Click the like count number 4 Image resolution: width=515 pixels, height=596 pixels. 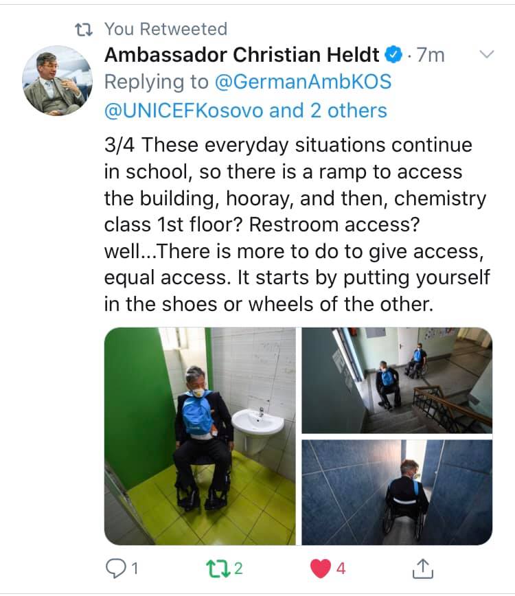341,569
